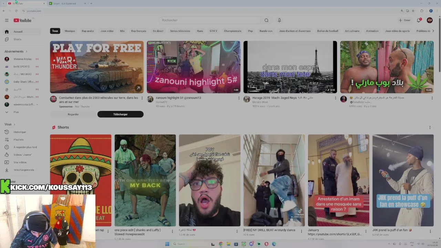Screen dimensions: 441x248
Task: Click the YouTube logo
Action: (22, 20)
